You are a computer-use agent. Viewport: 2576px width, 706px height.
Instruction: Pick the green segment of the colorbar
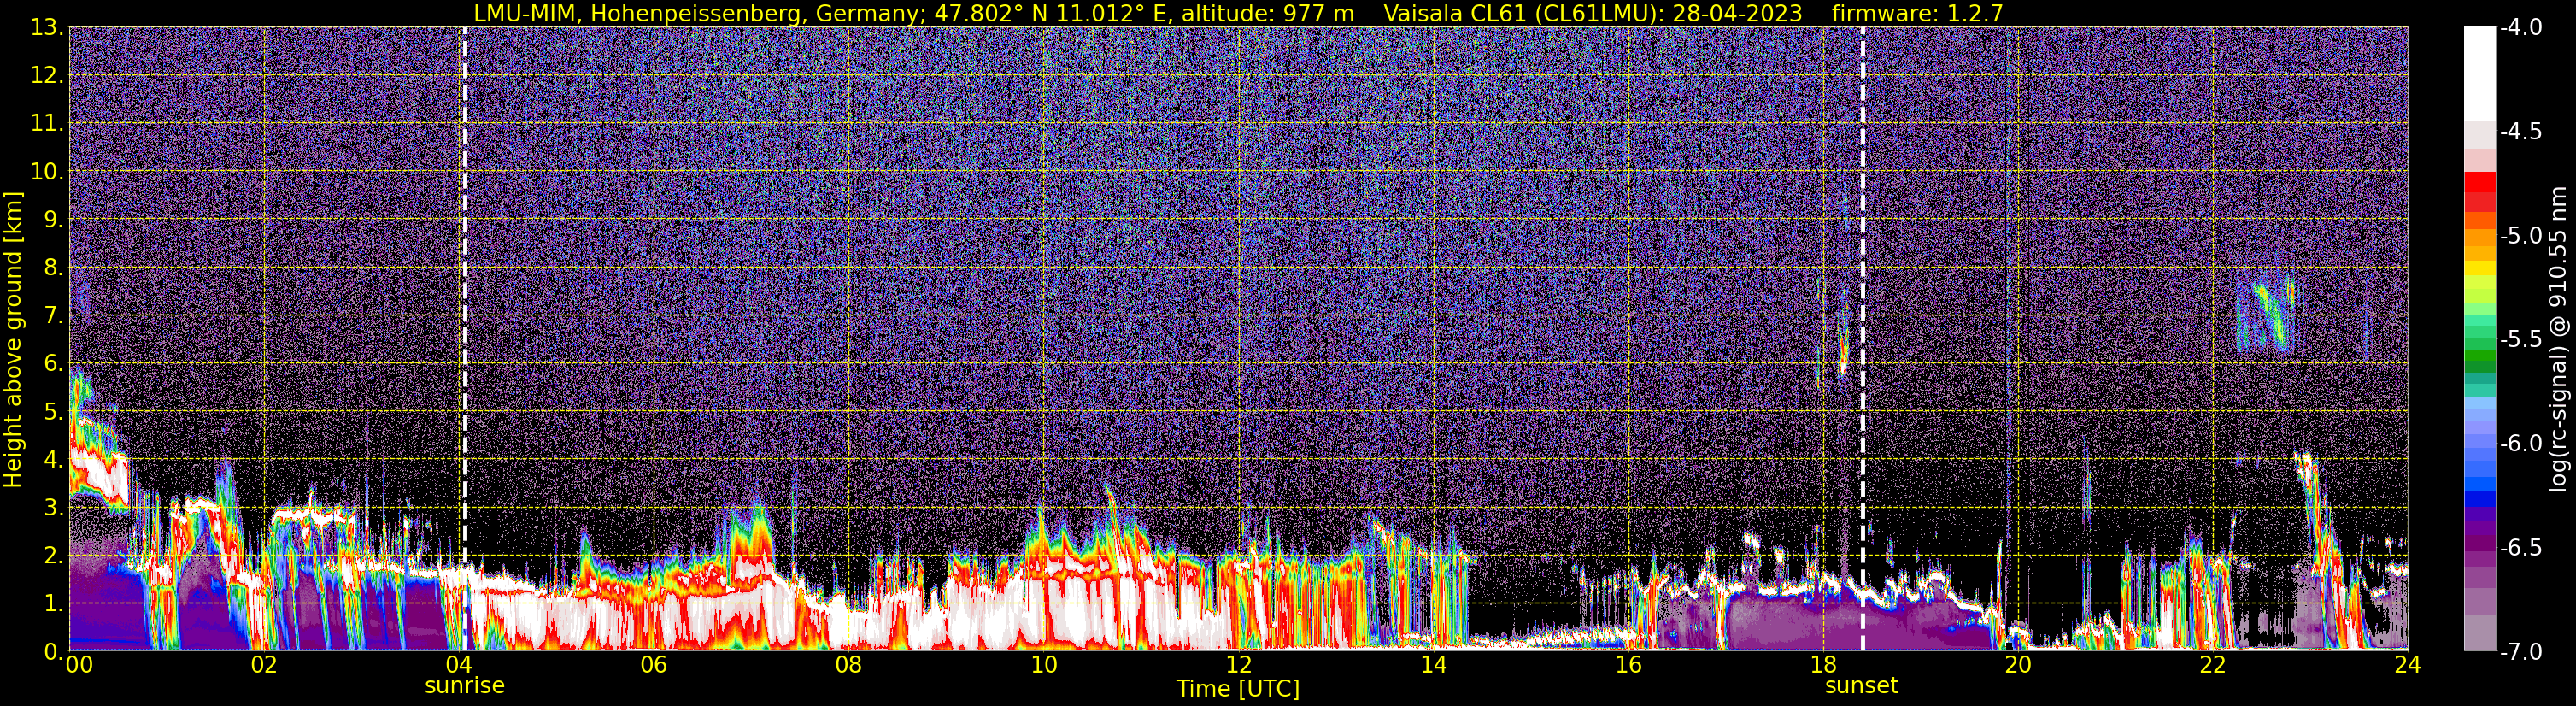(x=2479, y=355)
